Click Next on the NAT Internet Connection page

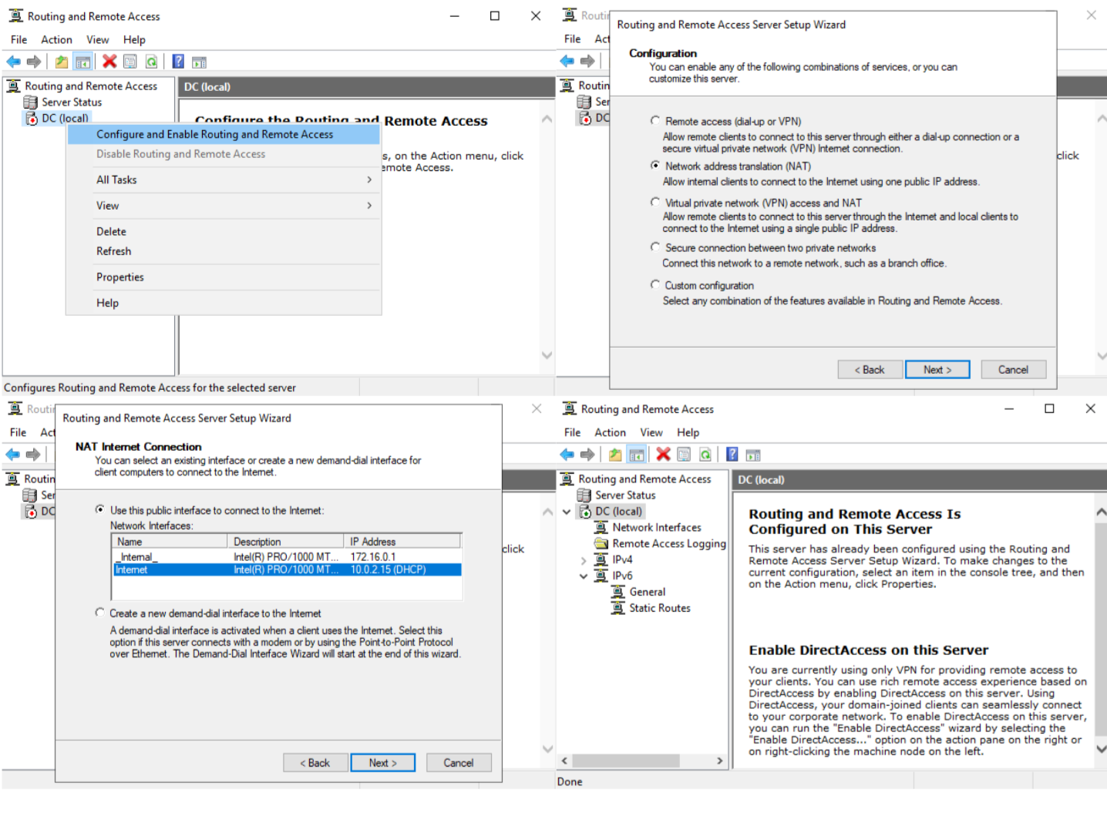pyautogui.click(x=382, y=763)
